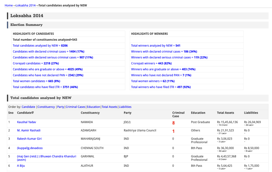Click liabilities Rs 26,04,969

[252, 122]
